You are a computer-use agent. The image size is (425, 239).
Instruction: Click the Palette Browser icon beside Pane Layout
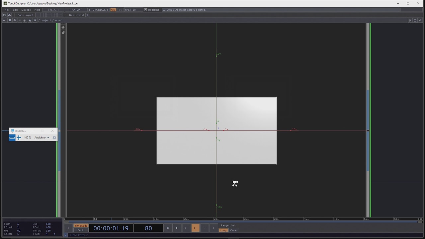(9, 15)
